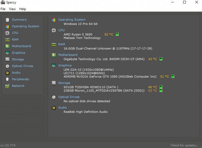
Task: Click the 40 °C TOSHIBA temperature value
Action: point(153,87)
